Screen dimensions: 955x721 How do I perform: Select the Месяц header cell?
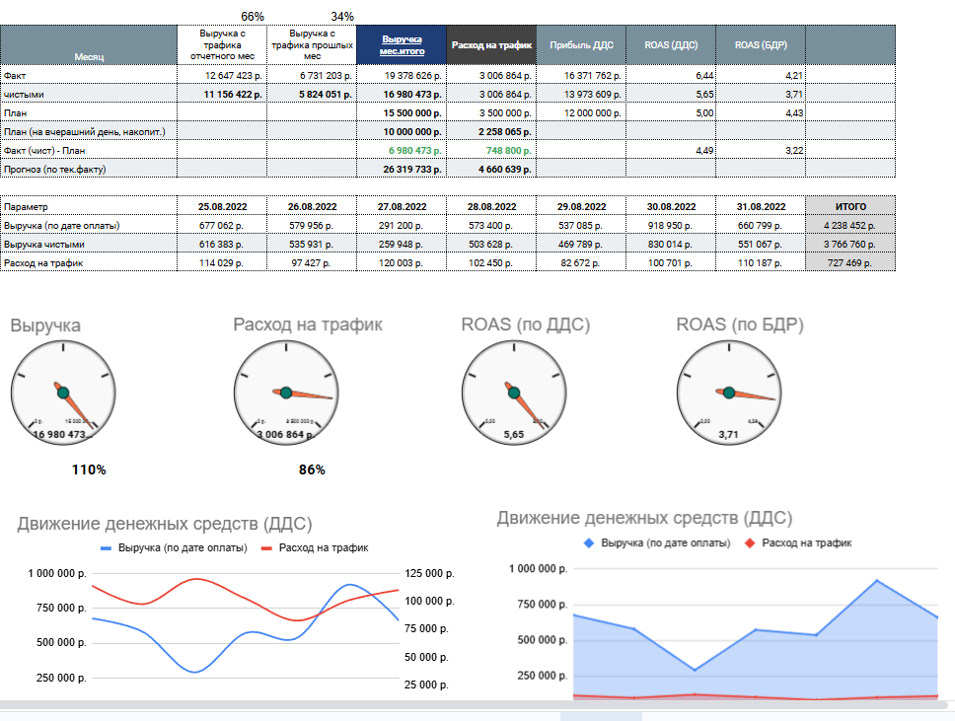[x=89, y=57]
